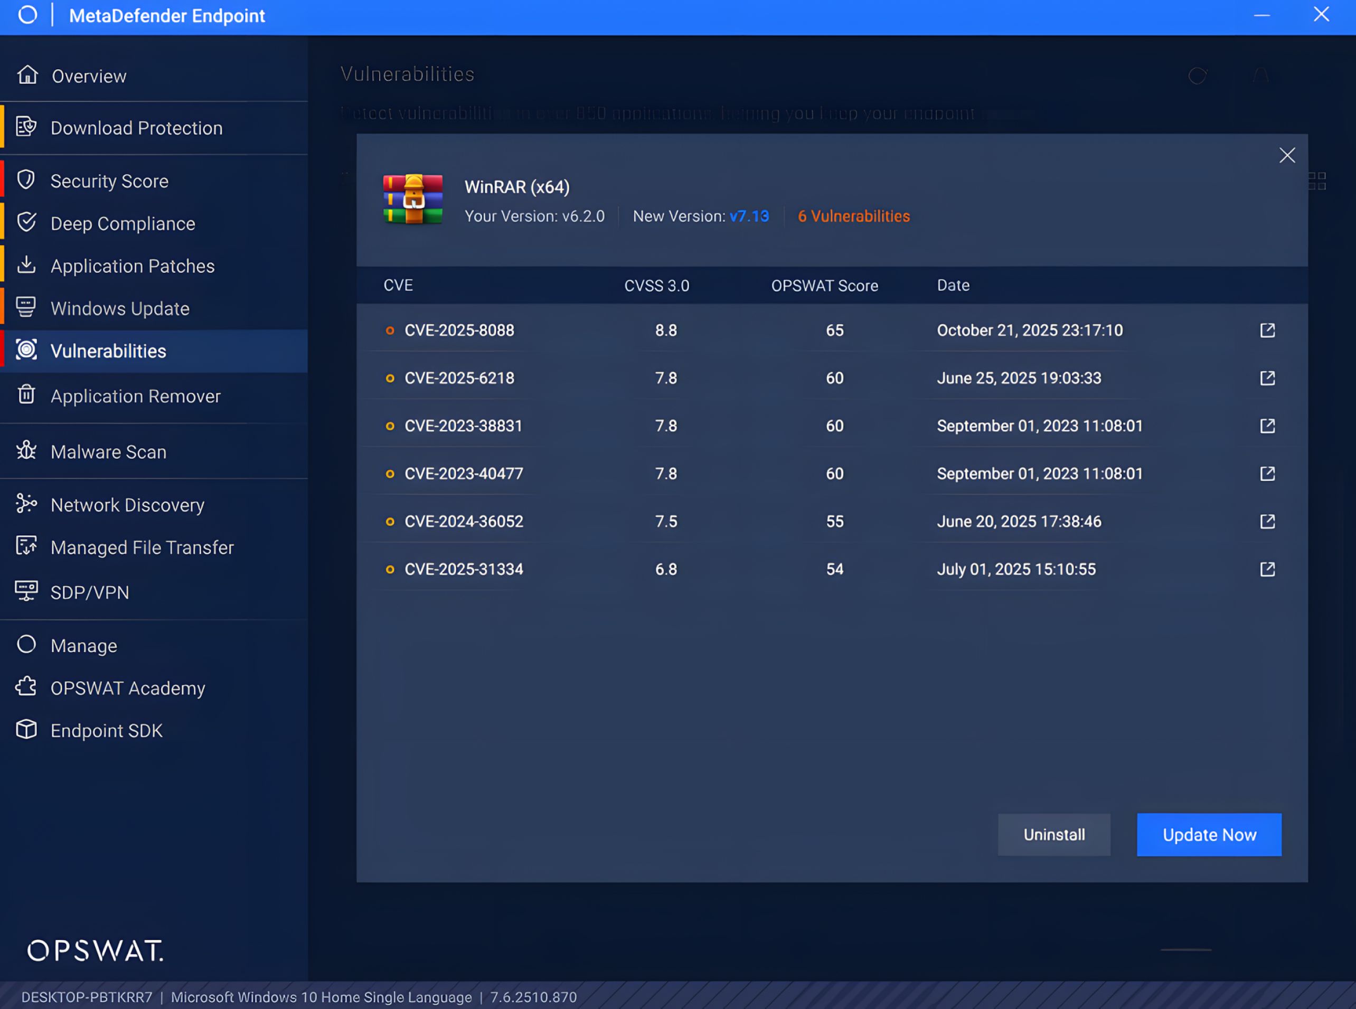Go to Download Protection section
This screenshot has height=1009, width=1356.
pyautogui.click(x=136, y=128)
